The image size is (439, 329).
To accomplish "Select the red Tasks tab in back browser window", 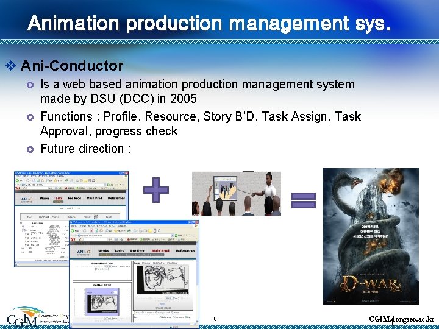I will 59,198.
